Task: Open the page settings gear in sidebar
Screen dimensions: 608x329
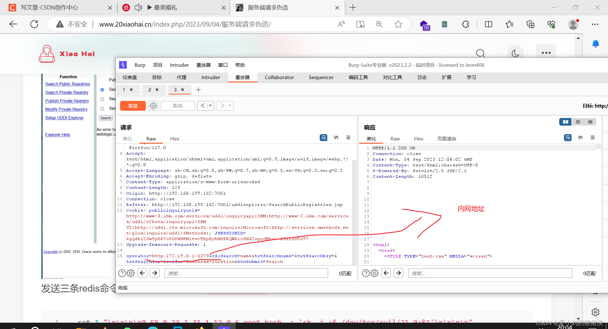Action: click(596, 312)
